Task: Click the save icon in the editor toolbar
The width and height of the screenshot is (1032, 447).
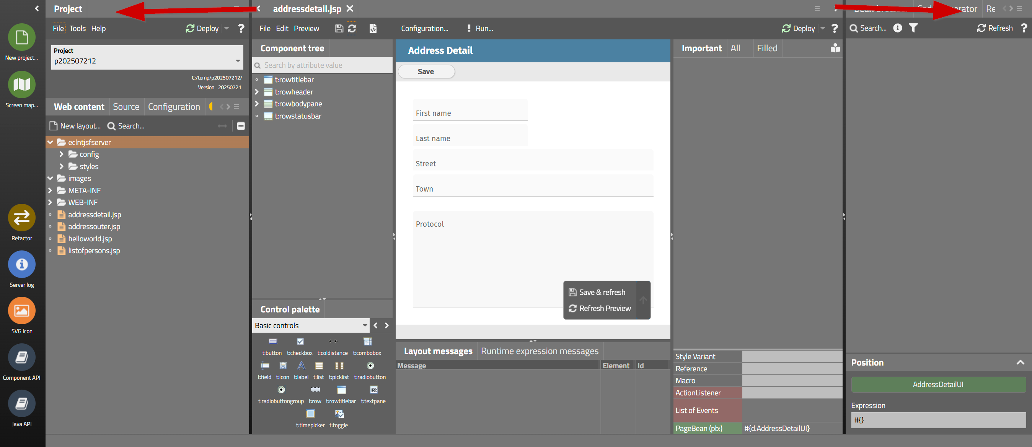Action: pos(339,28)
